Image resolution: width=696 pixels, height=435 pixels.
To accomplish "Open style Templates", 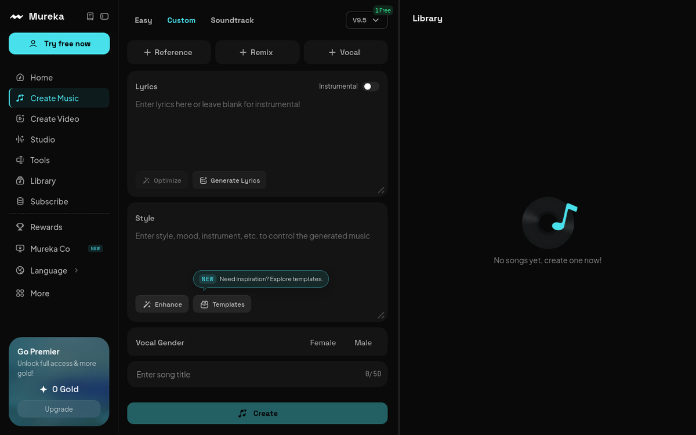I will coord(222,304).
